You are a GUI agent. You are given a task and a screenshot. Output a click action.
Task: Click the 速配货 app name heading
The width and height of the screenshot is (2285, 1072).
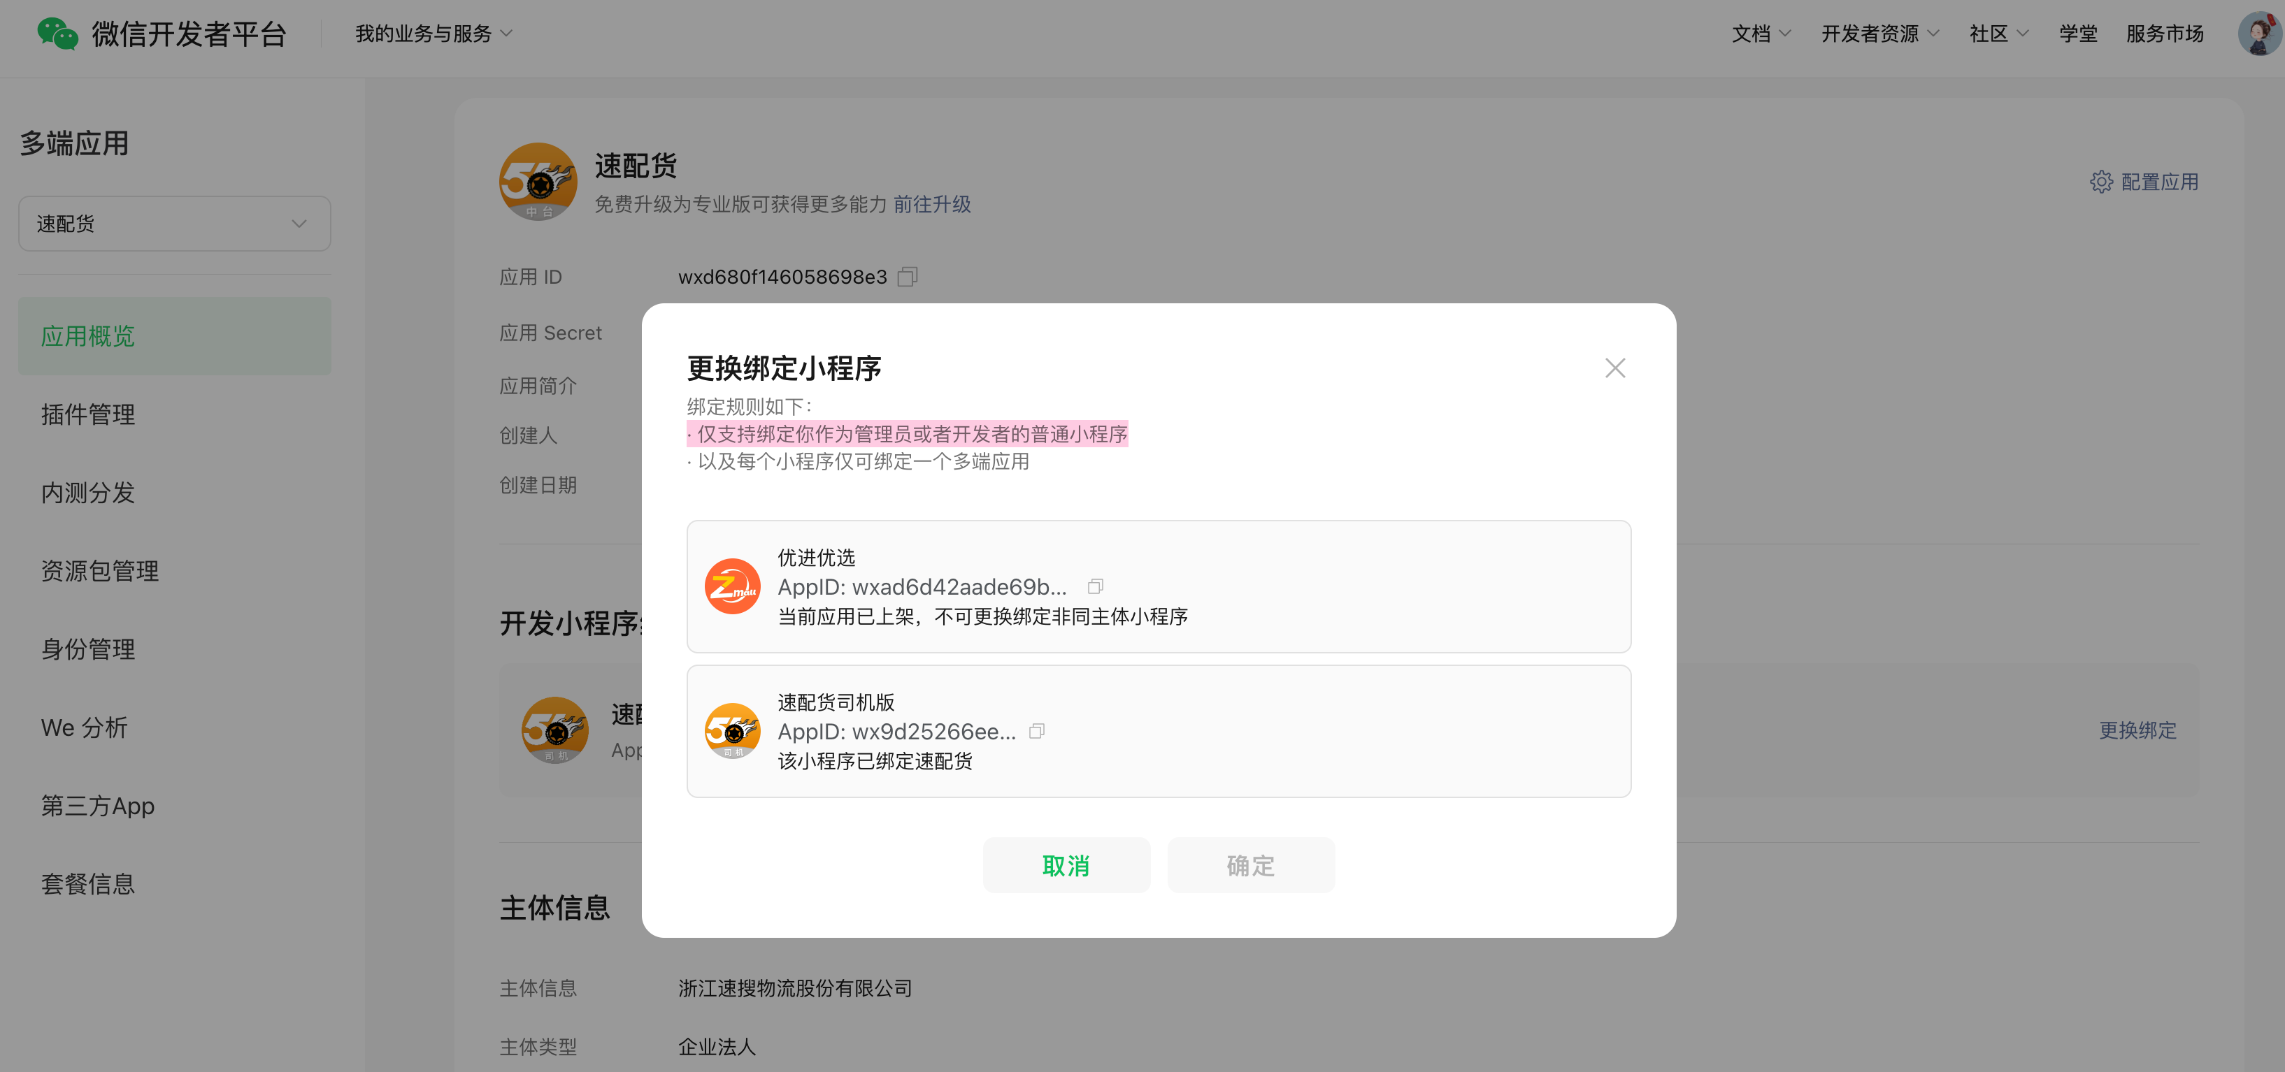635,166
